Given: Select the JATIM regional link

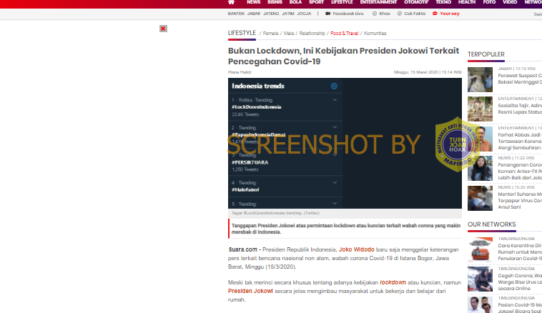Looking at the screenshot, I should 288,14.
